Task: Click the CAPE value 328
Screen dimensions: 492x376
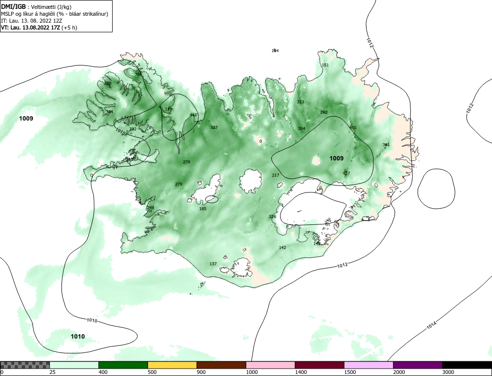Action: [x=108, y=83]
